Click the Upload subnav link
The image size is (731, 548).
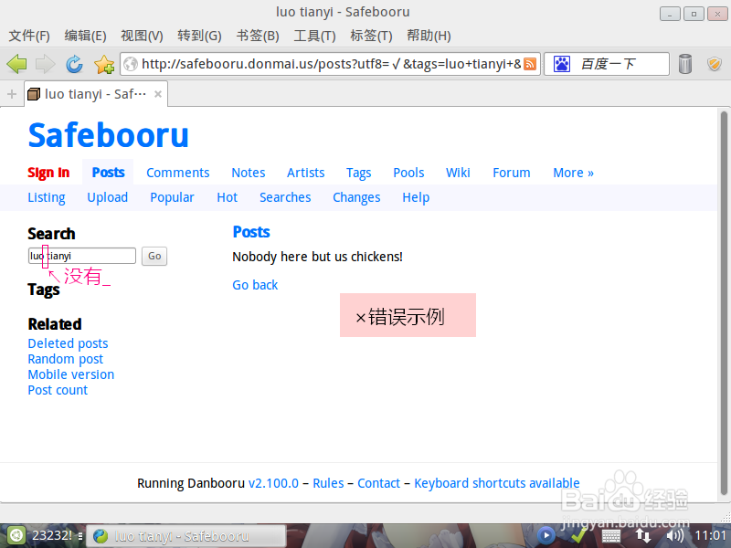107,197
